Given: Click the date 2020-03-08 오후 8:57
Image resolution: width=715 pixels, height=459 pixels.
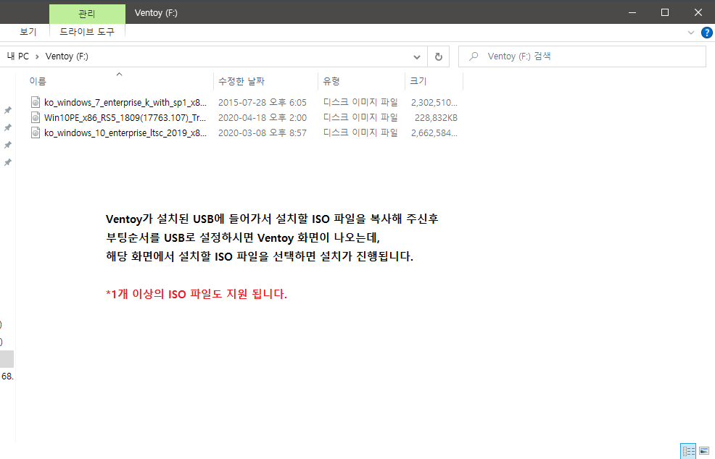Looking at the screenshot, I should click(x=263, y=133).
